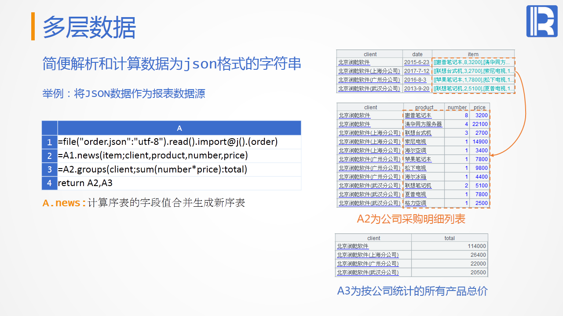The image size is (563, 316).
Task: Open the 海尔冰箱 product link
Action: (416, 177)
